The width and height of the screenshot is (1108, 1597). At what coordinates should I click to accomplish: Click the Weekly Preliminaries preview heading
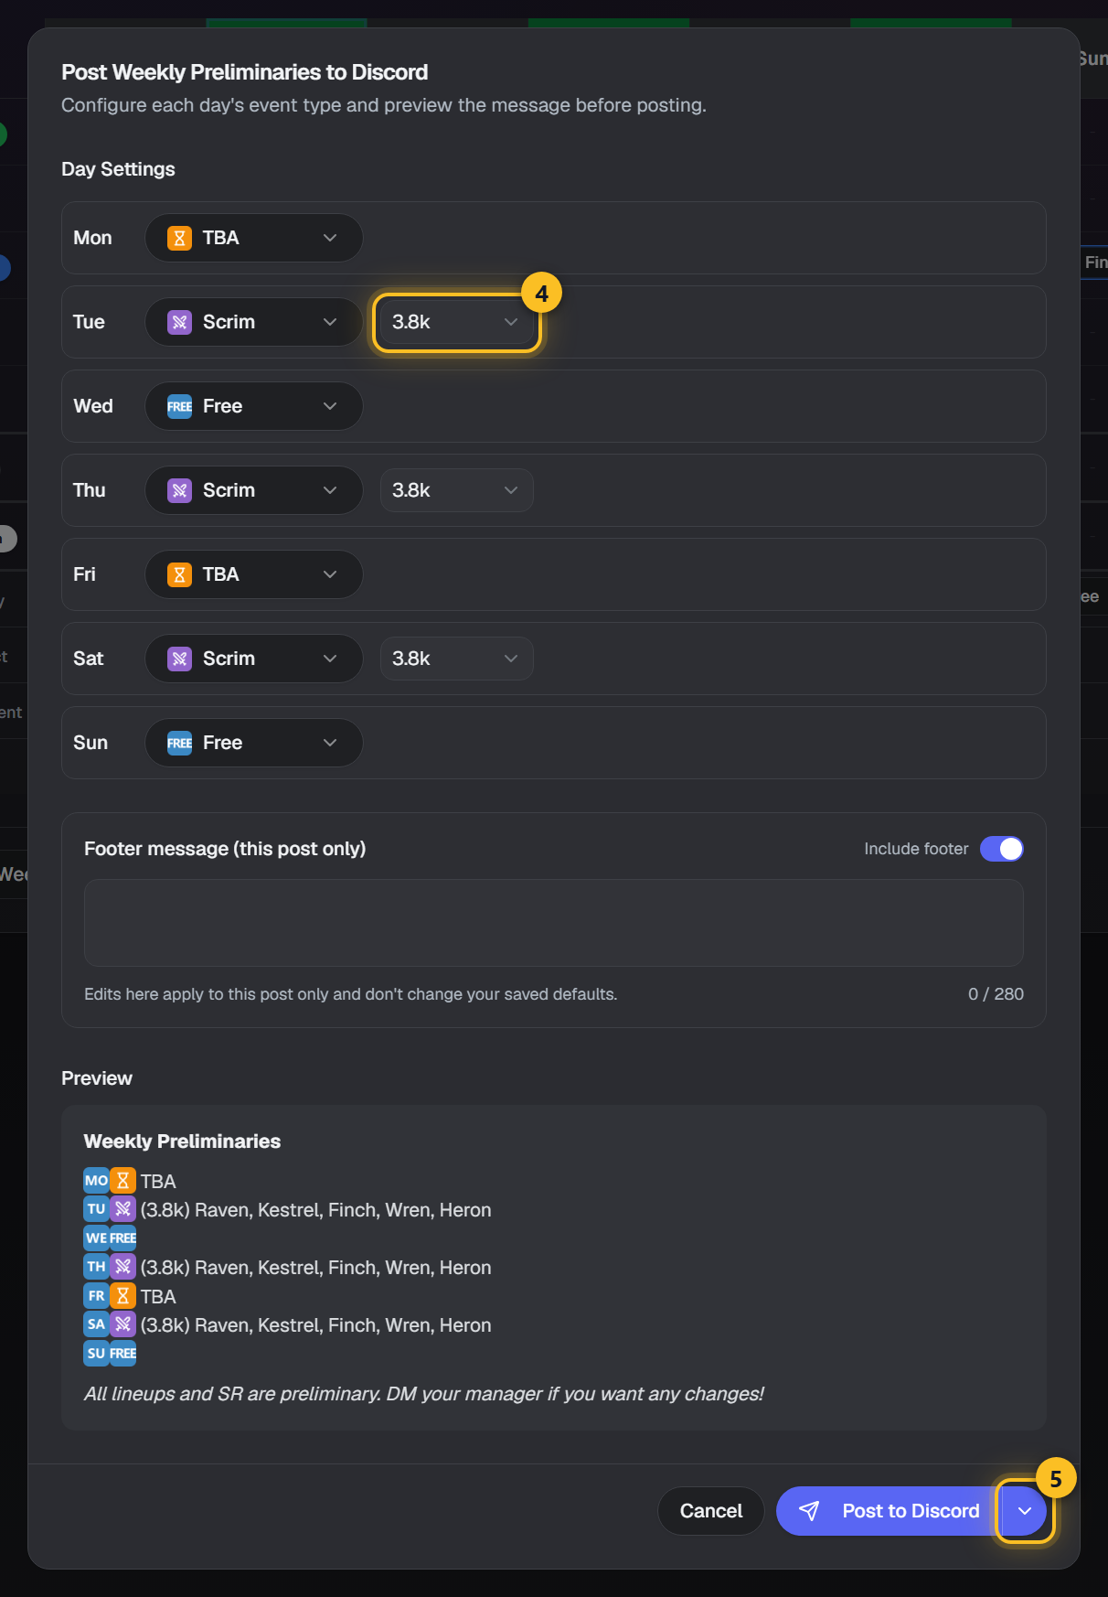pyautogui.click(x=182, y=1141)
